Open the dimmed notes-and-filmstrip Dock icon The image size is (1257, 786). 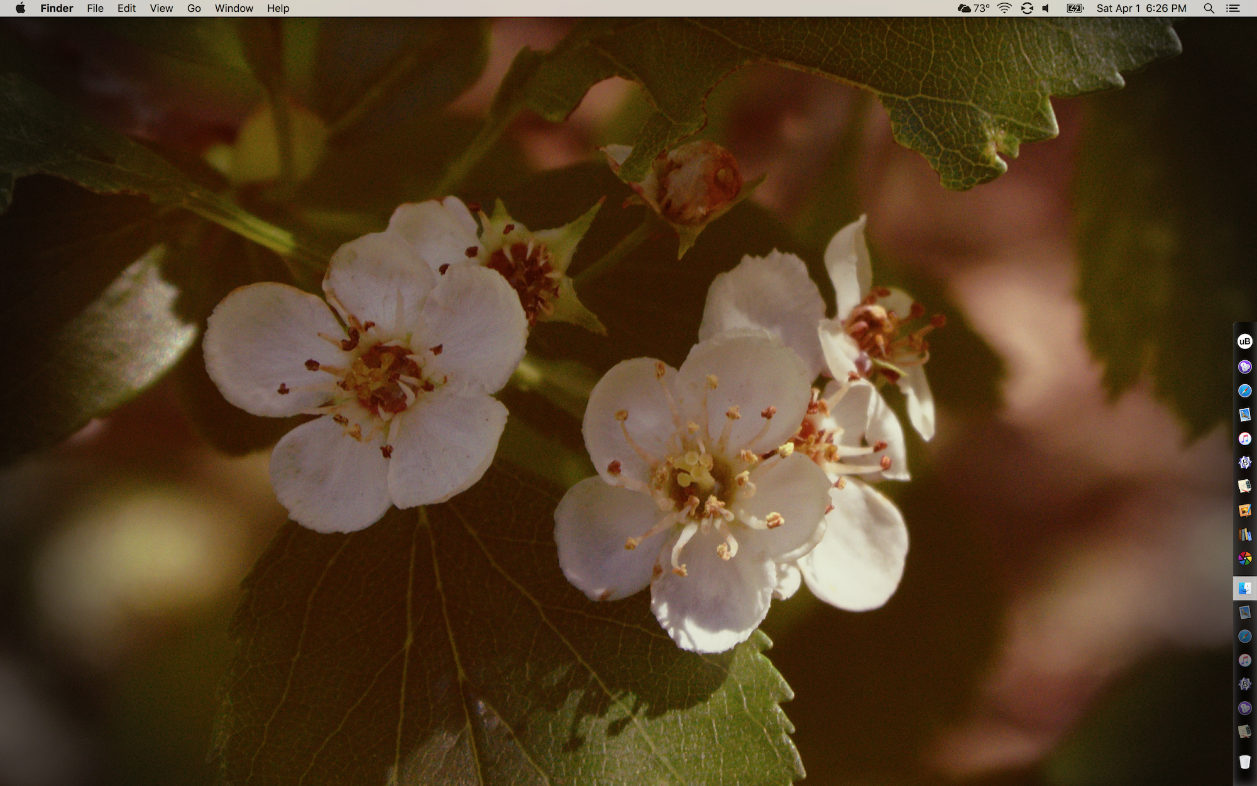[1244, 731]
